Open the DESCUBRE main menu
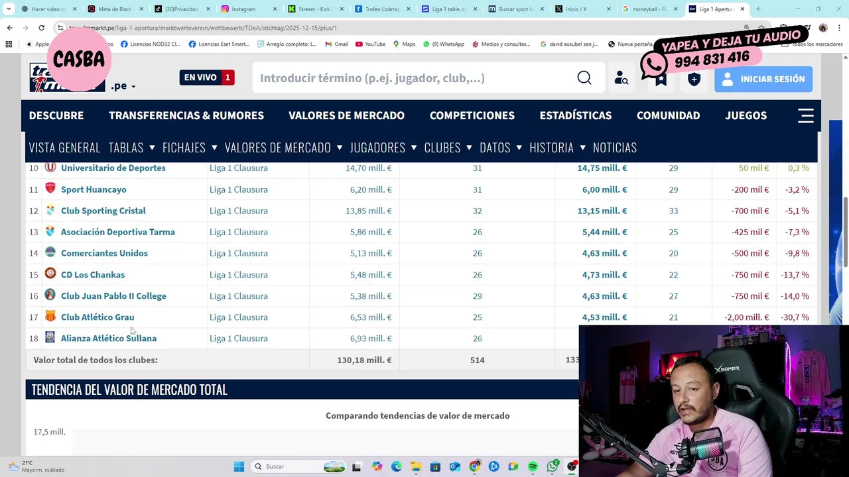The image size is (849, 477). click(56, 115)
